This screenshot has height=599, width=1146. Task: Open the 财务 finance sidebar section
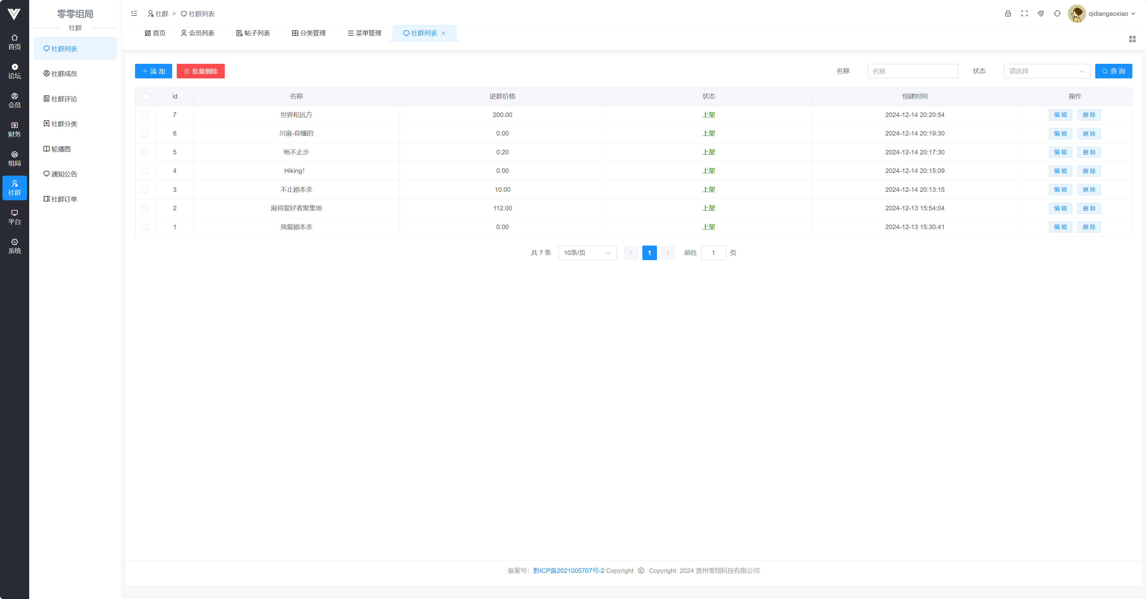tap(14, 129)
